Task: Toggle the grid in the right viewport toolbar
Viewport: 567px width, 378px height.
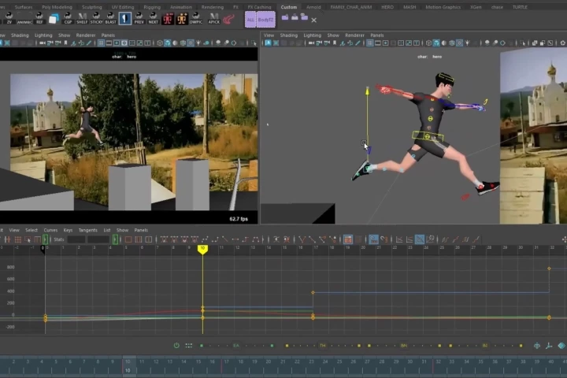Action: pyautogui.click(x=369, y=43)
